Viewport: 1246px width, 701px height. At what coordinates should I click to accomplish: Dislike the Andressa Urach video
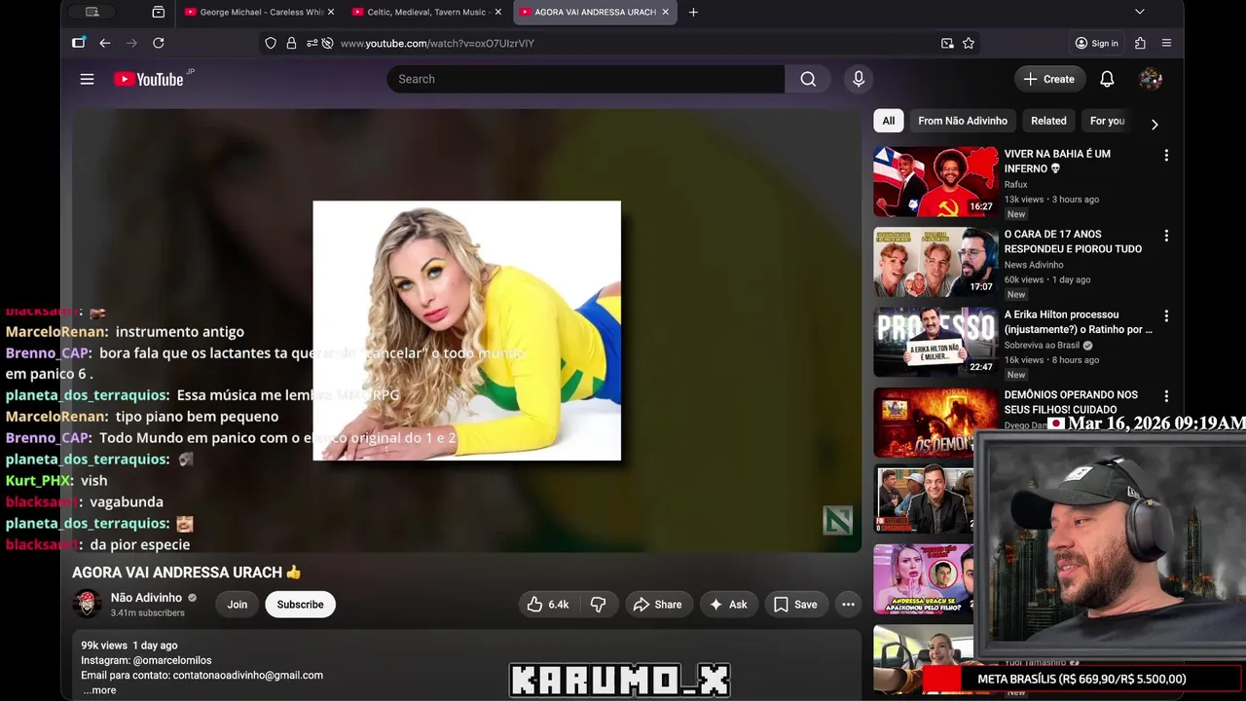pos(598,605)
